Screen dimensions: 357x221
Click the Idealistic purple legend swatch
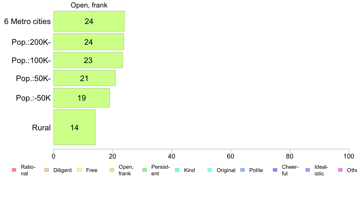[308, 170]
